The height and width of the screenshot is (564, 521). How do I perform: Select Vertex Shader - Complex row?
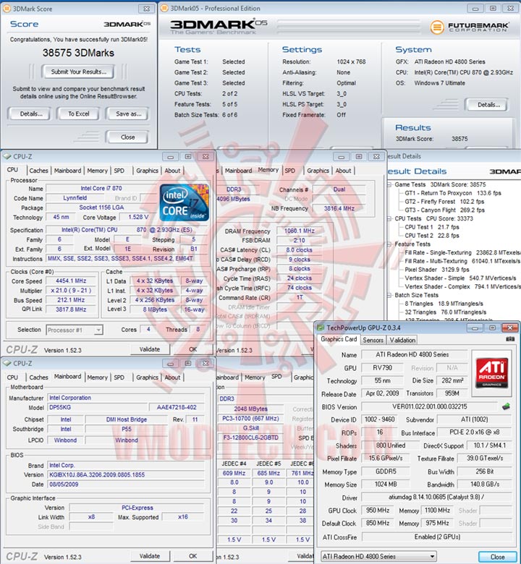462,286
